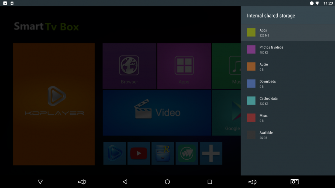Tap the volume up icon in navigation bar
Image resolution: width=335 pixels, height=188 pixels.
pyautogui.click(x=252, y=182)
